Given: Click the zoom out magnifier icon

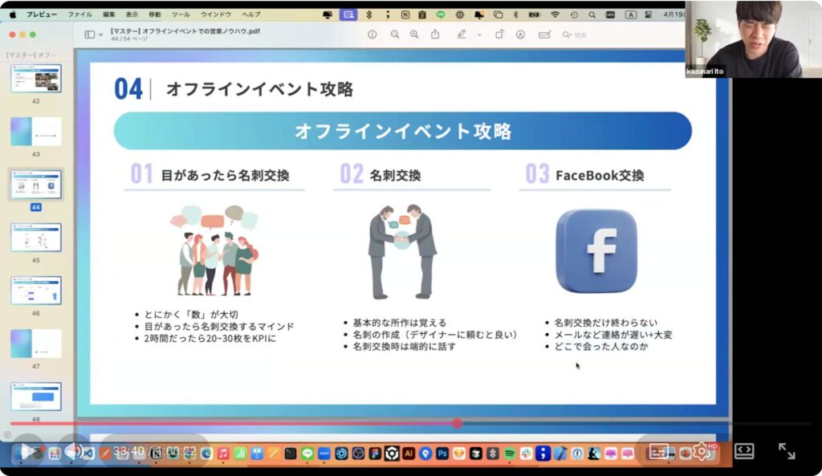Looking at the screenshot, I should tap(395, 35).
